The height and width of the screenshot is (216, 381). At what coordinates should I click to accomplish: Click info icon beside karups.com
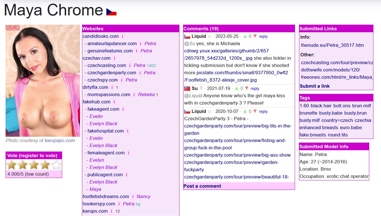pyautogui.click(x=111, y=211)
